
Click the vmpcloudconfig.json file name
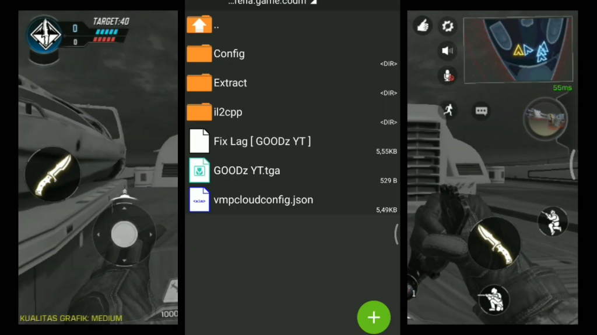coord(264,200)
